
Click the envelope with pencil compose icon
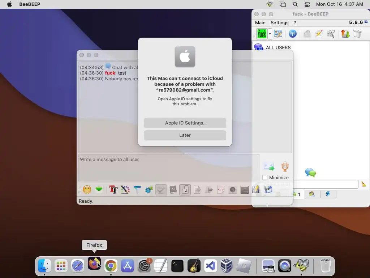point(319,34)
